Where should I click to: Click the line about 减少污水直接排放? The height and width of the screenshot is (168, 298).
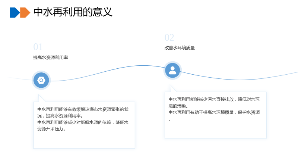tap(214, 99)
